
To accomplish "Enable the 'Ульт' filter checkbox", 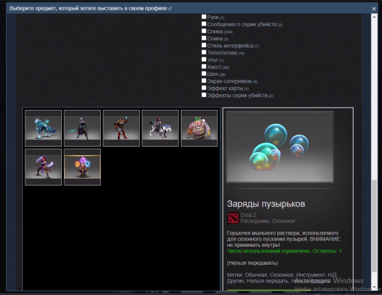I will point(204,59).
